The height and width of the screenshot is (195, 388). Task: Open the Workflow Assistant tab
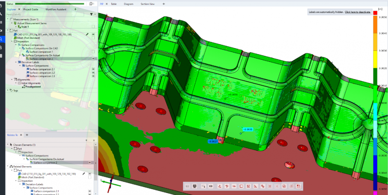(x=56, y=9)
